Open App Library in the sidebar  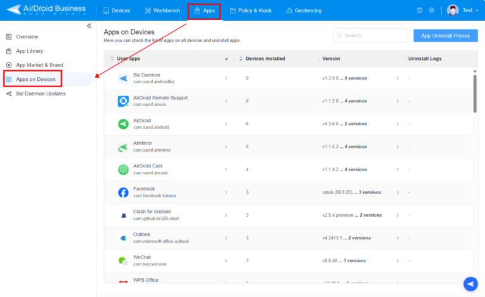tap(30, 51)
